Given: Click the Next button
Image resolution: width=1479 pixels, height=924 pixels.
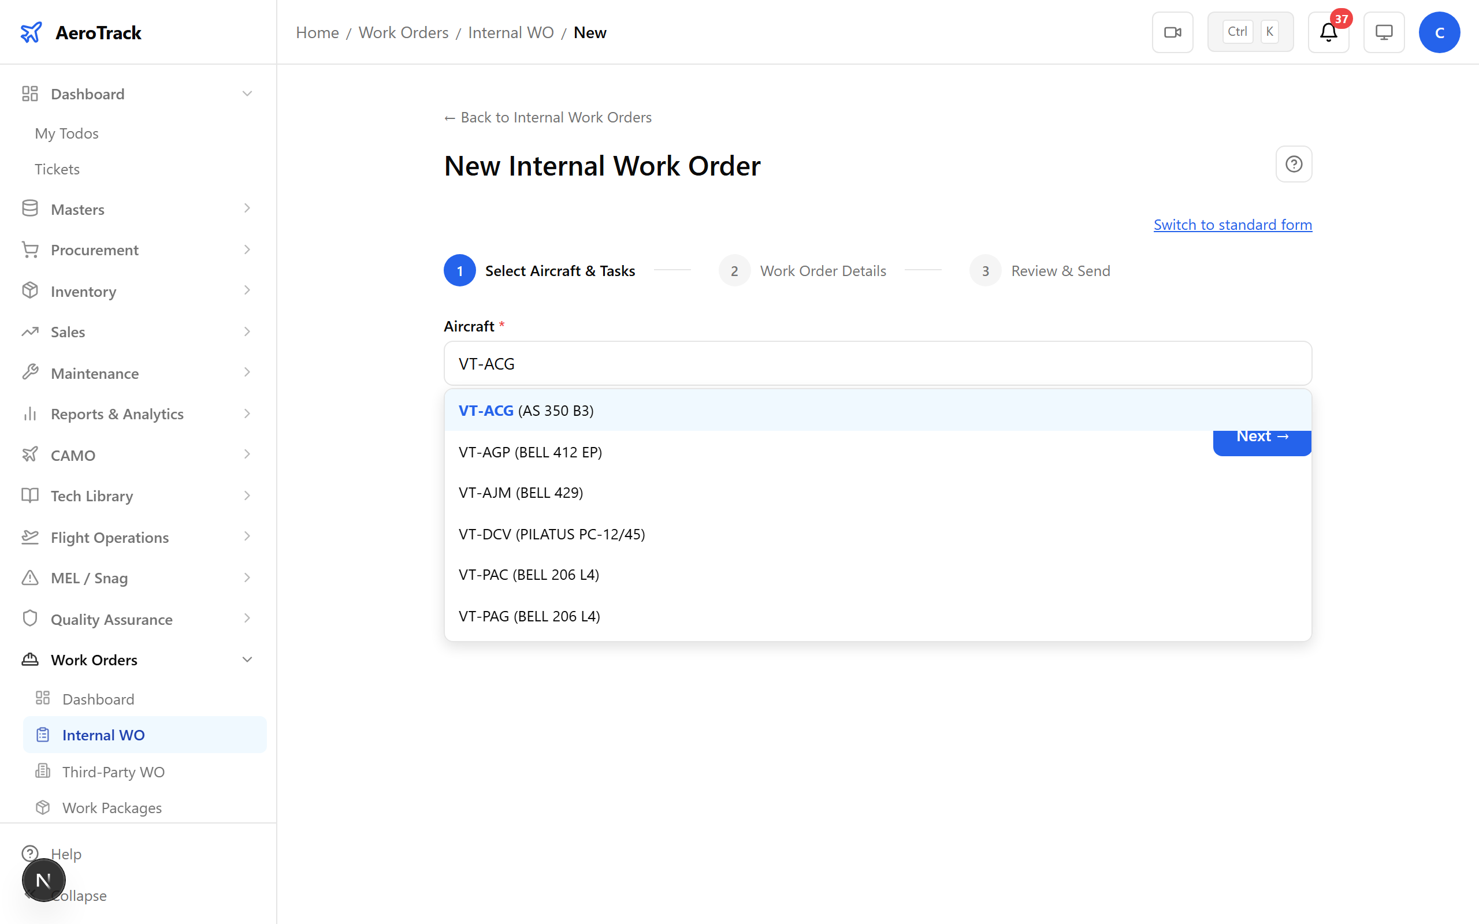Looking at the screenshot, I should [x=1261, y=442].
